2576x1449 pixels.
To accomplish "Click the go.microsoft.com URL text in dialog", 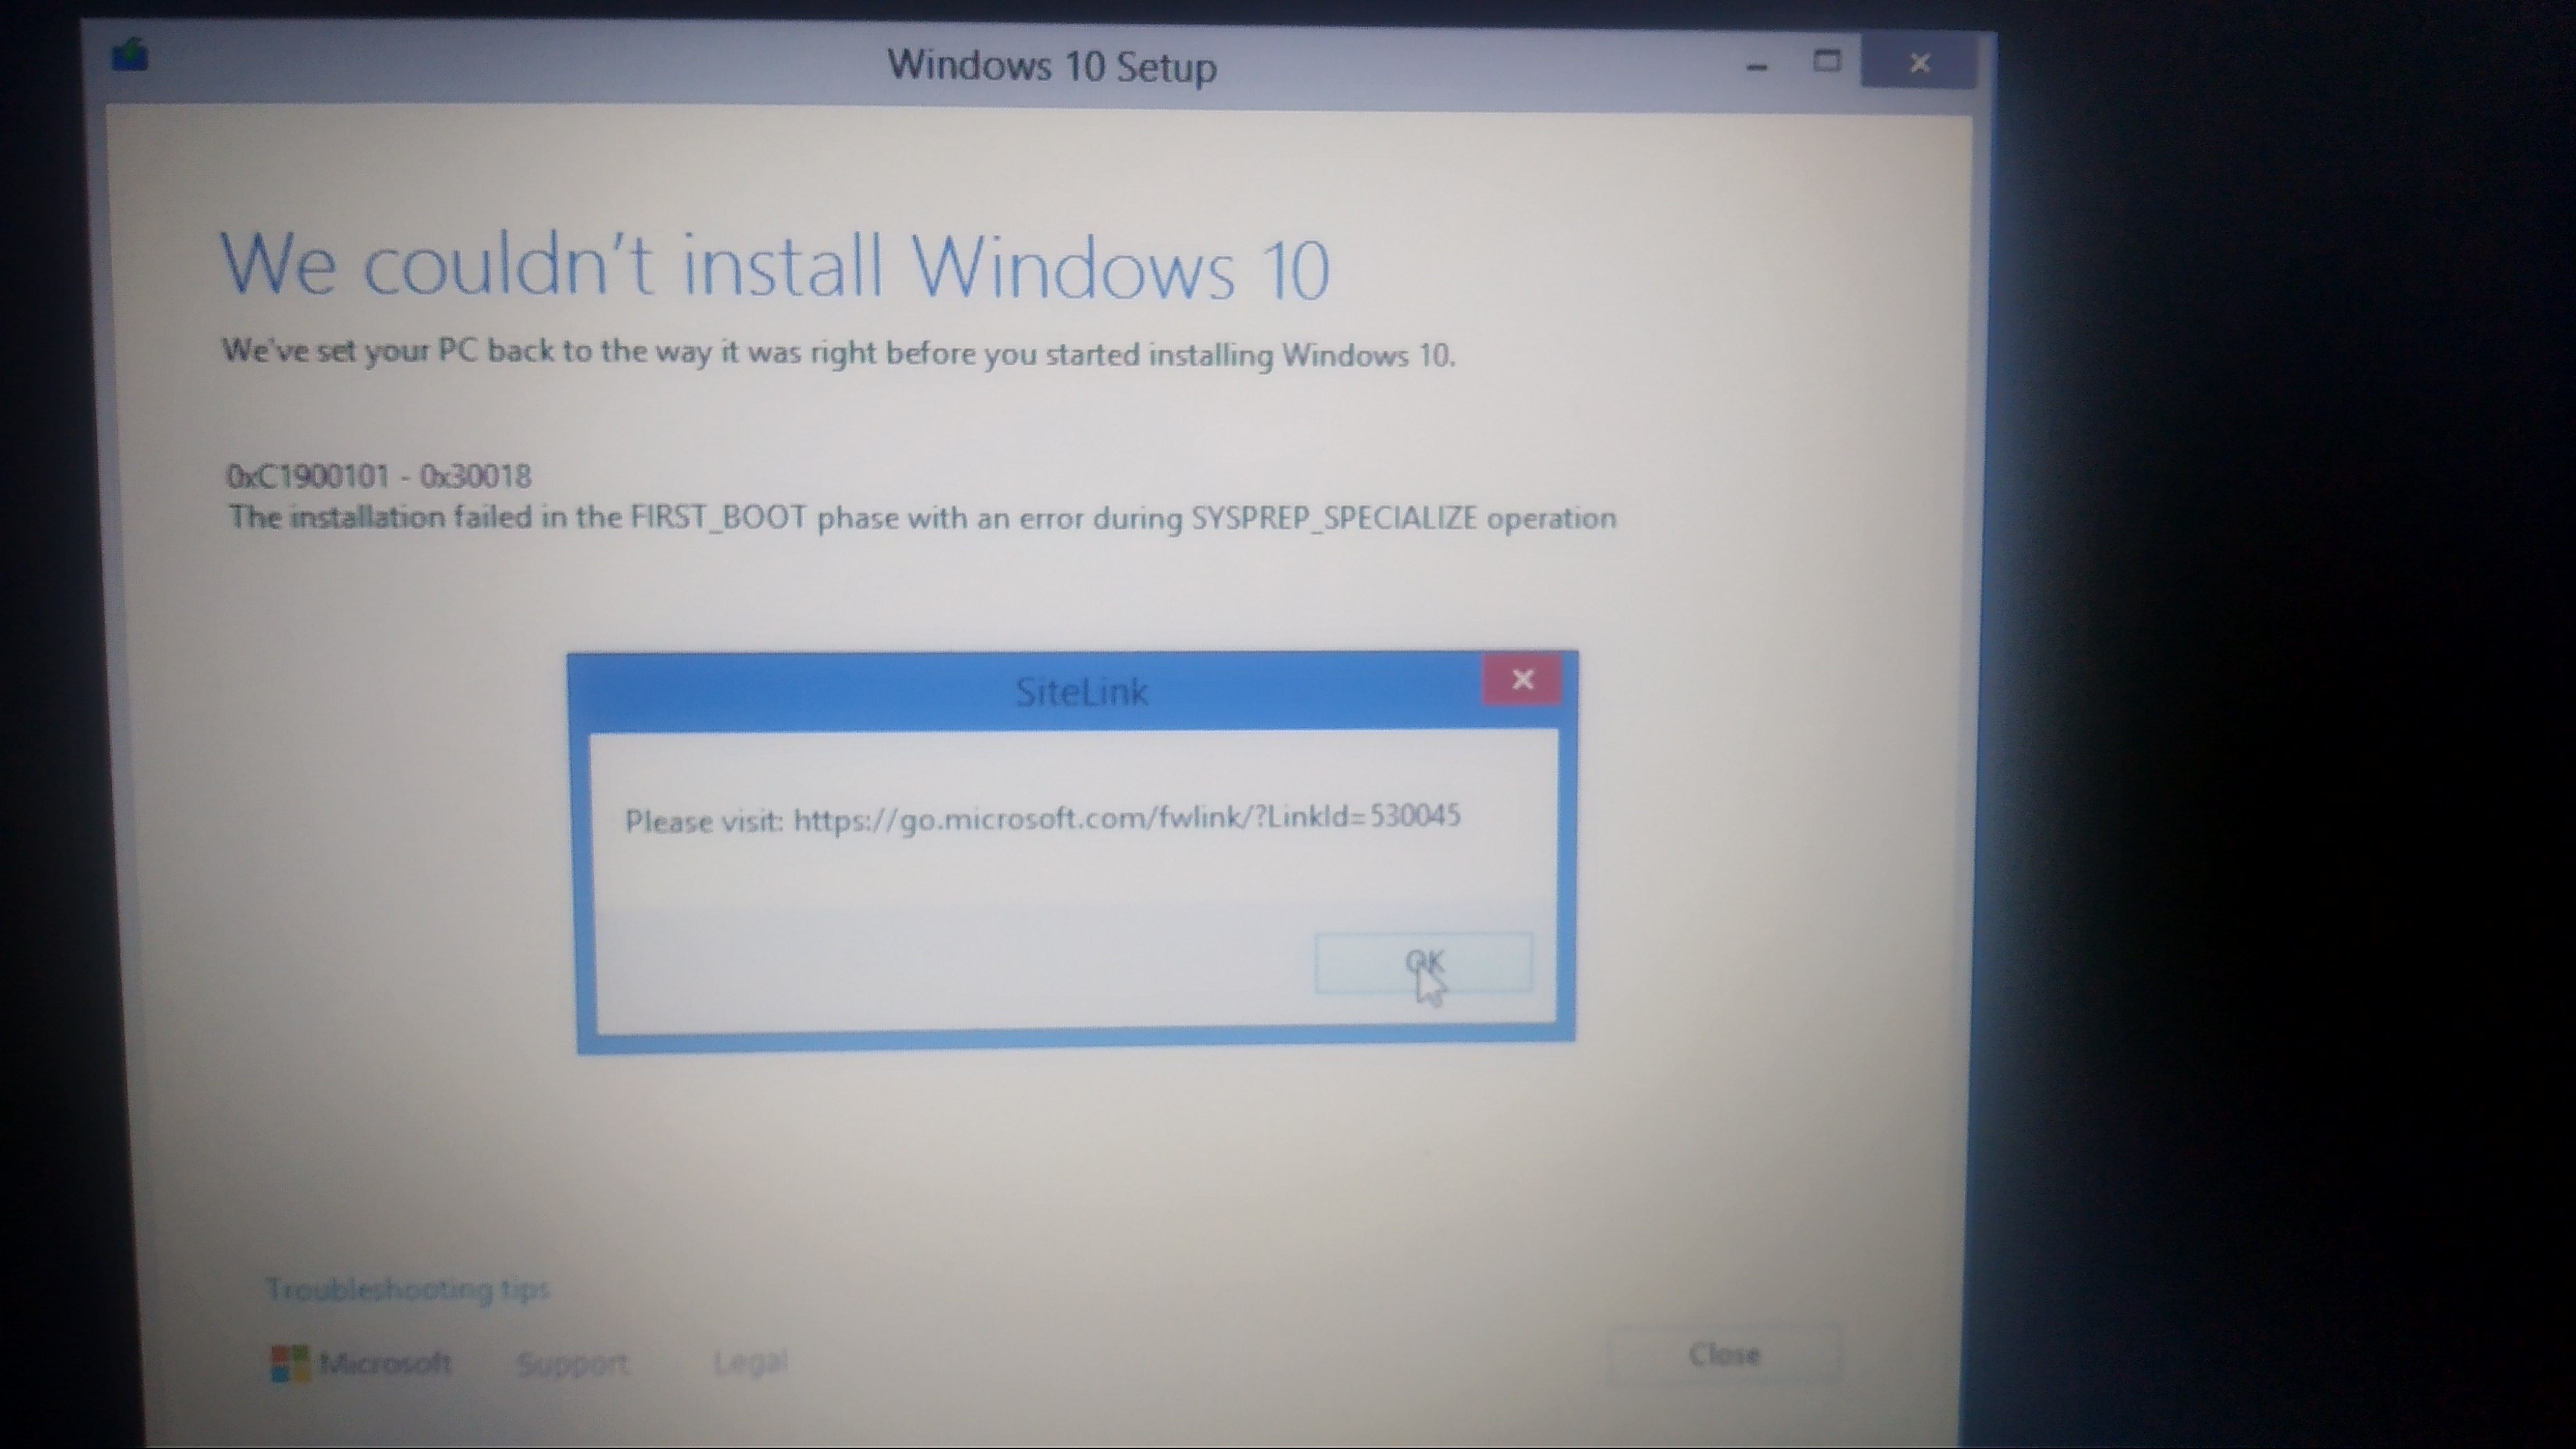I will (1127, 818).
